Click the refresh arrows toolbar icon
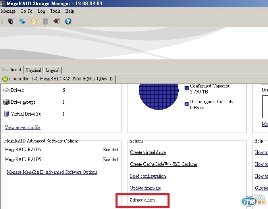Viewport: 268px width, 209px height. 22,21
